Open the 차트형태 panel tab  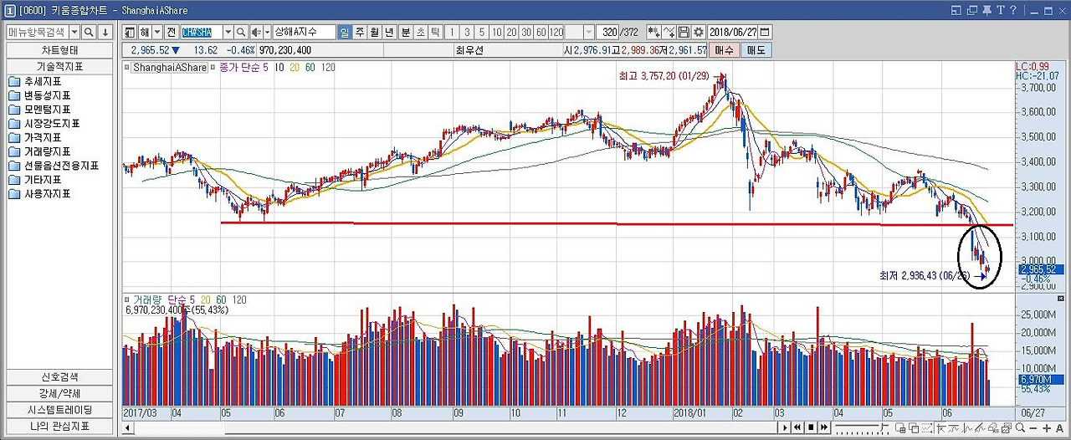tap(59, 49)
